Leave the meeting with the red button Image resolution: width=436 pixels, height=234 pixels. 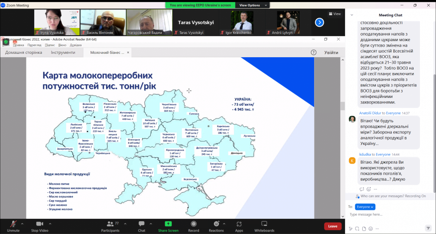point(333,226)
